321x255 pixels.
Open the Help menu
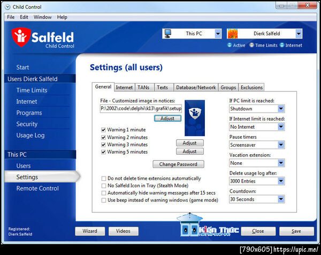[62, 17]
